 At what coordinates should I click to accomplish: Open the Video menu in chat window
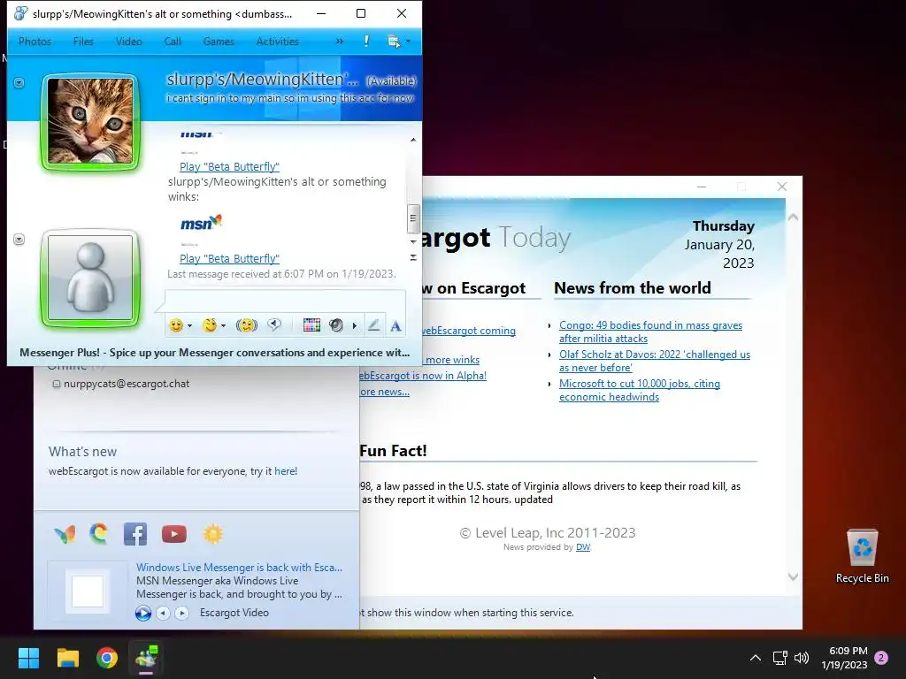point(129,42)
